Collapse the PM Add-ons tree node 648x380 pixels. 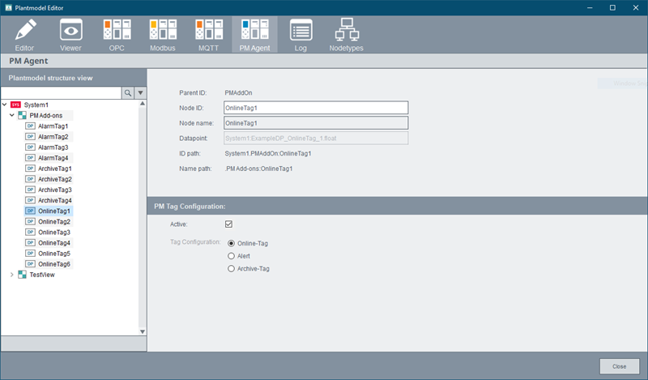coord(11,116)
